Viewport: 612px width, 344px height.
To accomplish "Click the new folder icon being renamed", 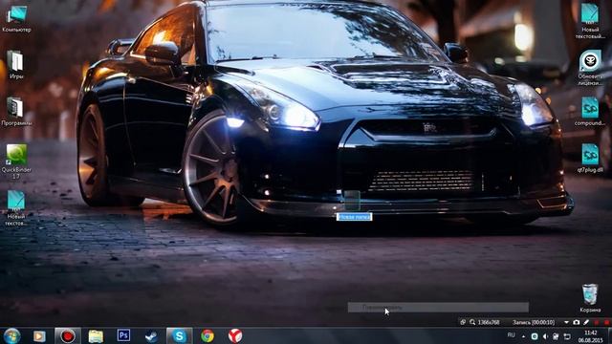I will click(x=352, y=201).
